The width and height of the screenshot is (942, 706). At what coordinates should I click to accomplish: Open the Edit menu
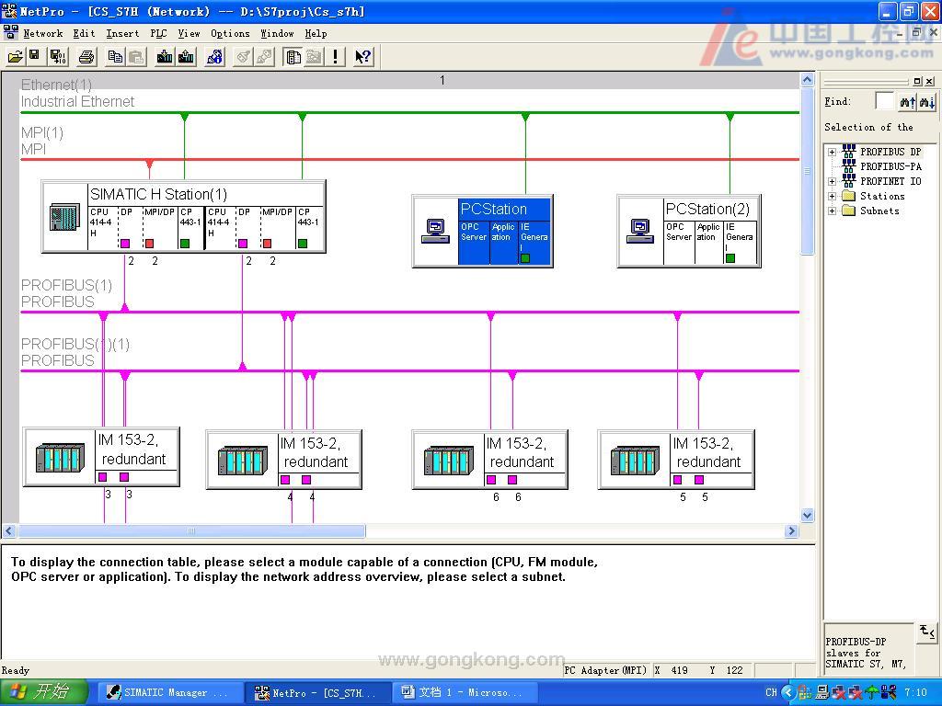(x=84, y=34)
